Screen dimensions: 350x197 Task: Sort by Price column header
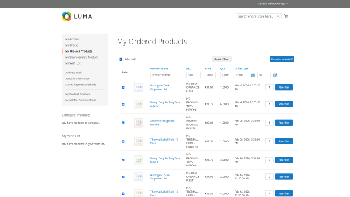click(208, 69)
